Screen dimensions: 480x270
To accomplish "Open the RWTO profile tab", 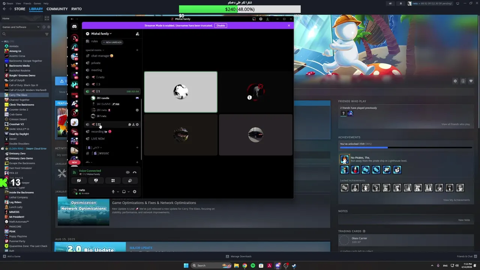I will click(x=76, y=9).
